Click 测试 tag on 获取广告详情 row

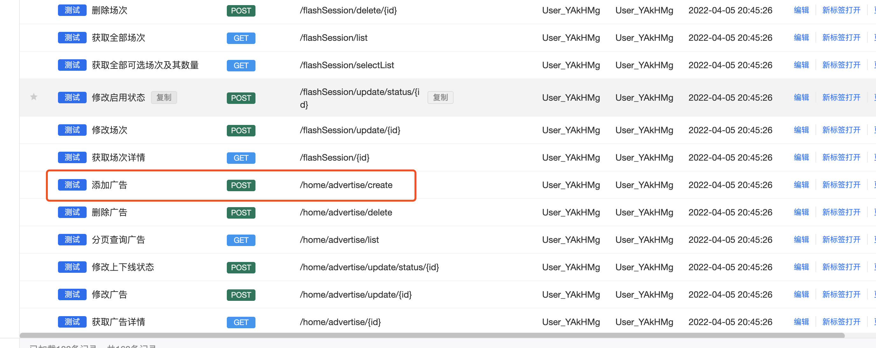point(72,322)
